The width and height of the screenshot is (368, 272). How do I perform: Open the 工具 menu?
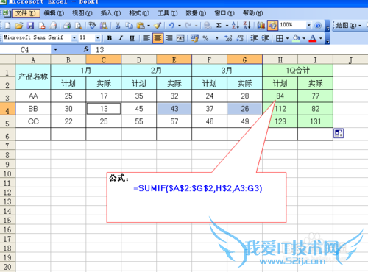[168, 13]
